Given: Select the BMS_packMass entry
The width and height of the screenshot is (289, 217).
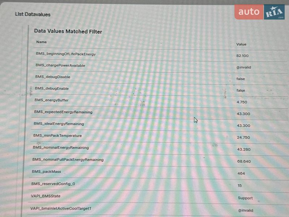Looking at the screenshot, I should [47, 171].
